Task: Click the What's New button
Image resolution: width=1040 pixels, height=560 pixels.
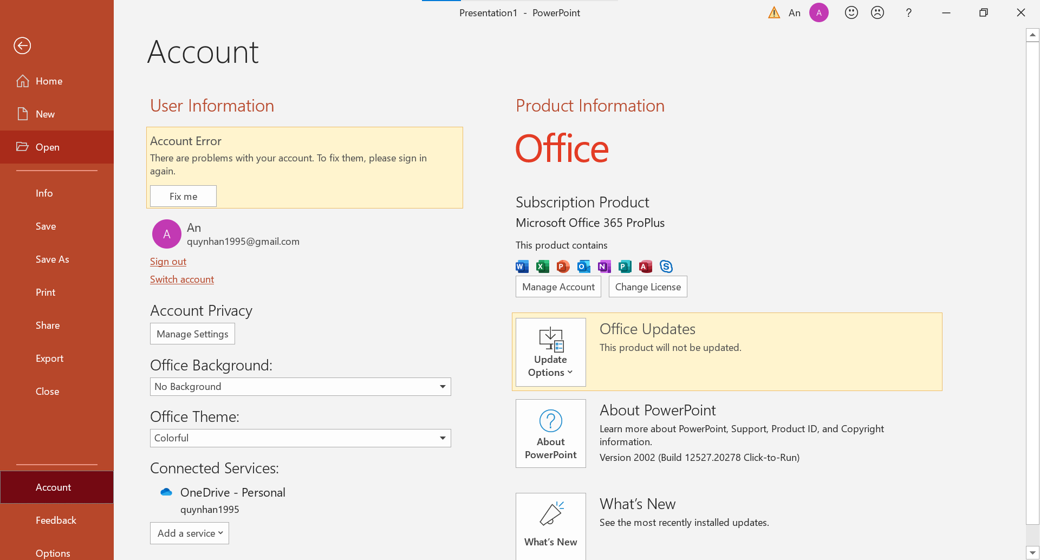Action: click(551, 526)
